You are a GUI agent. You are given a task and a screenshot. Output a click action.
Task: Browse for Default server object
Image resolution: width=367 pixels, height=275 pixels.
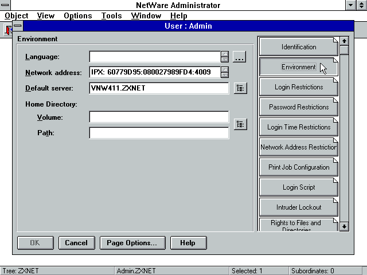click(x=240, y=88)
